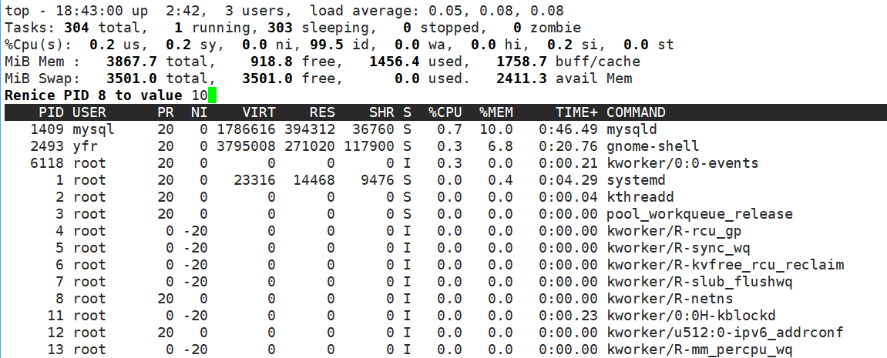
Task: Click the %CPU column header
Action: pos(445,112)
